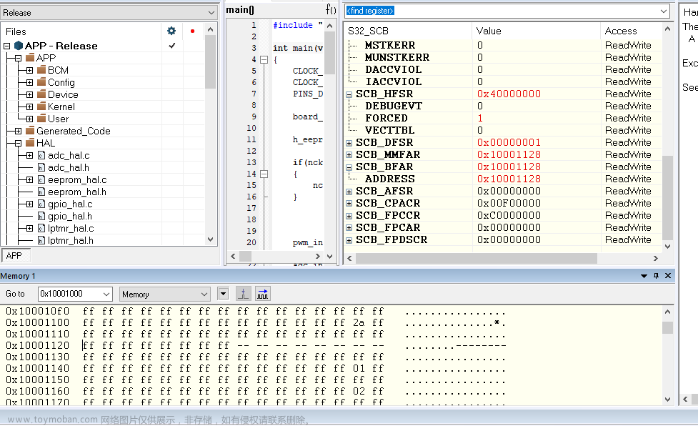This screenshot has height=426, width=698.
Task: Expand the Generated_Code folder
Action: pos(19,131)
